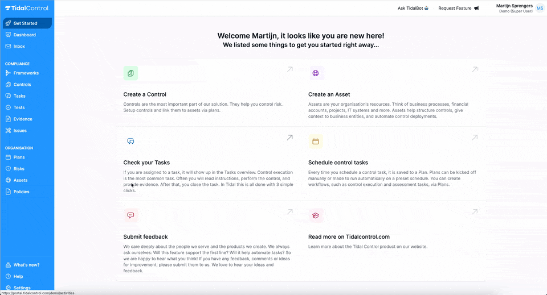Select Evidence in the sidebar
547x295 pixels.
coord(23,119)
